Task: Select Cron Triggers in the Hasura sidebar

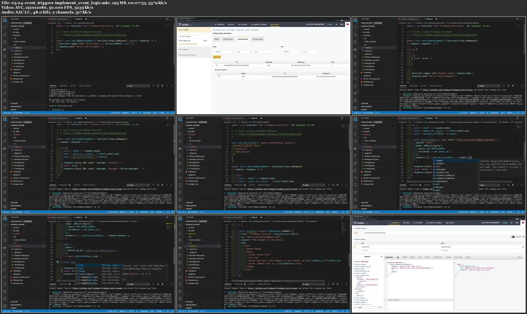Action: click(x=183, y=49)
